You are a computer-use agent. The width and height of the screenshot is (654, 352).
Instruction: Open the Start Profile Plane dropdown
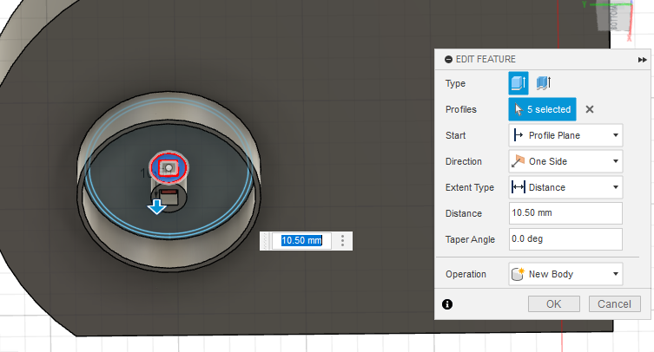point(565,135)
